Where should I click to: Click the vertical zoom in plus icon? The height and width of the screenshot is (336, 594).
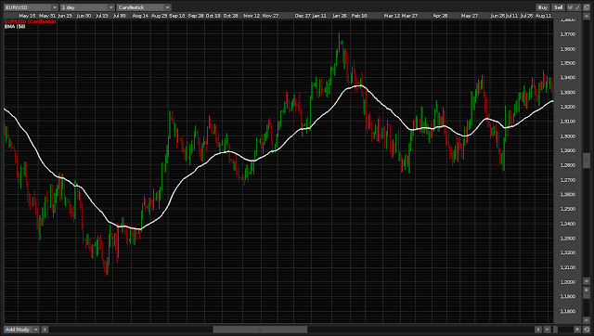(x=587, y=291)
